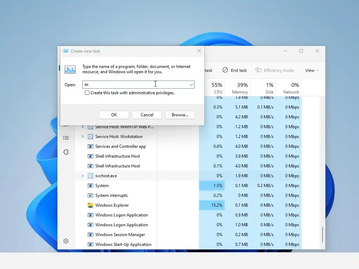Select the Windows Start-Up Application process
Viewport: 359px width, 269px height.
click(123, 244)
